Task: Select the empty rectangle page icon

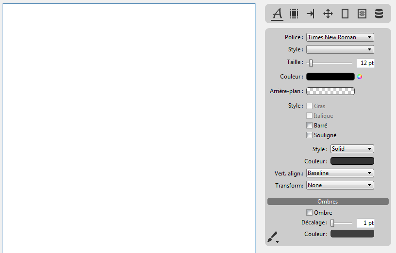Action: point(345,14)
